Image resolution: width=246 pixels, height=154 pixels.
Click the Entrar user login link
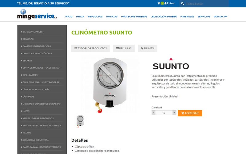pyautogui.click(x=170, y=3)
